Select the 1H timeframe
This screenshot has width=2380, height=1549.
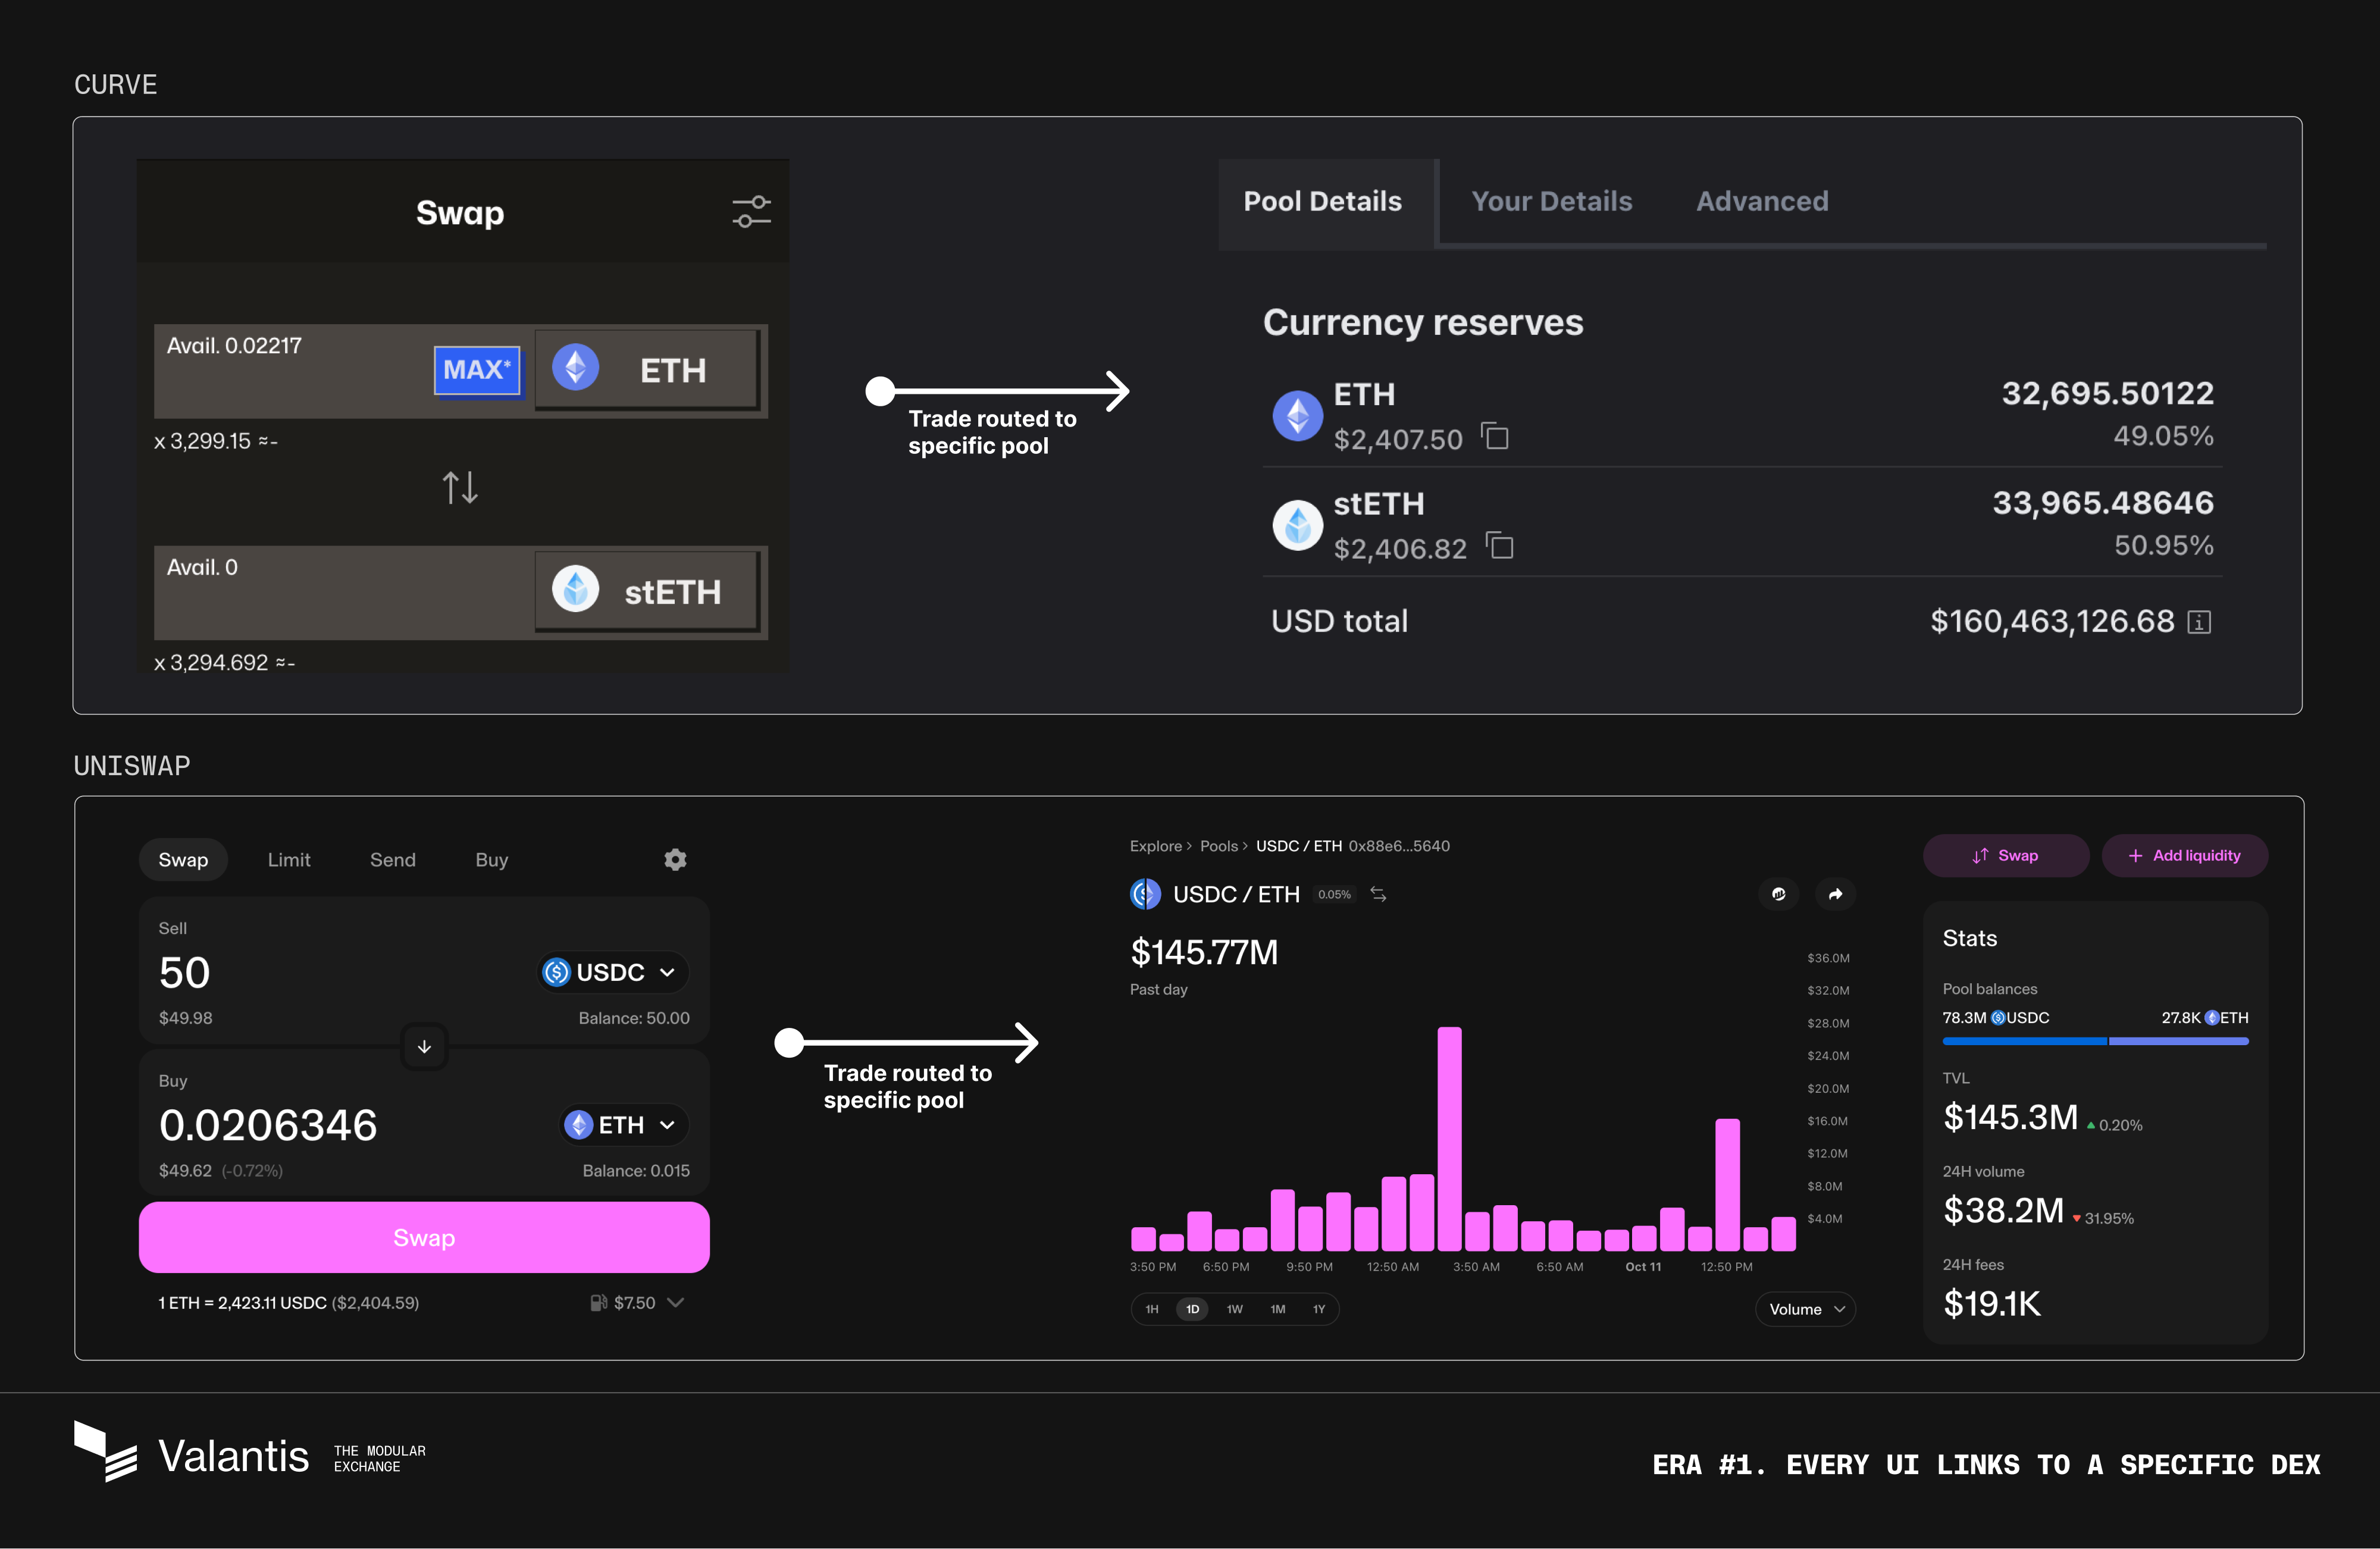1151,1309
